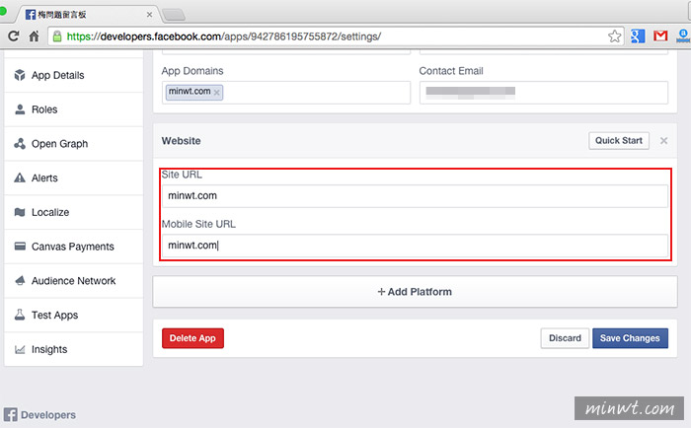The image size is (691, 428).
Task: Click the Test Apps flask icon
Action: 20,315
